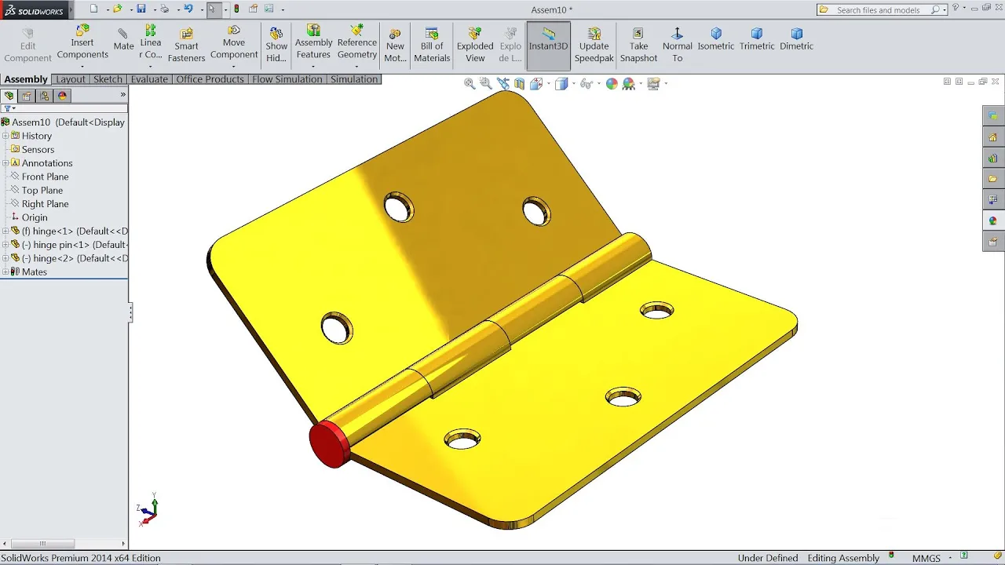Expand the hinge<2> component node
Screen dimensions: 1005x565
[5, 258]
